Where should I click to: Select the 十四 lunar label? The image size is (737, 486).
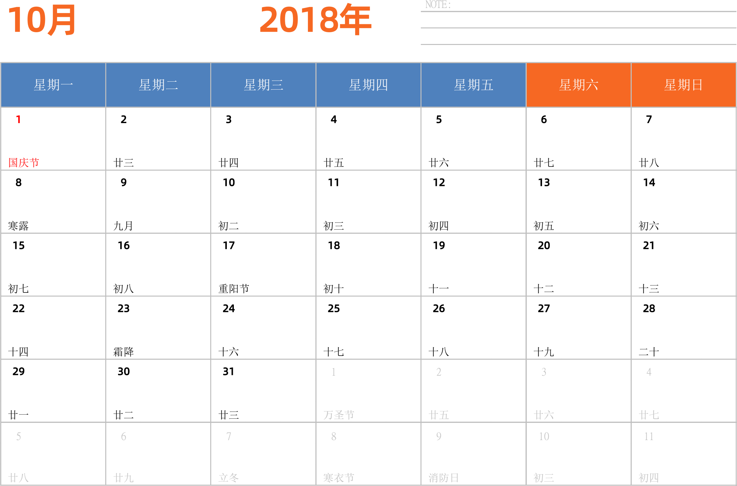tap(18, 352)
